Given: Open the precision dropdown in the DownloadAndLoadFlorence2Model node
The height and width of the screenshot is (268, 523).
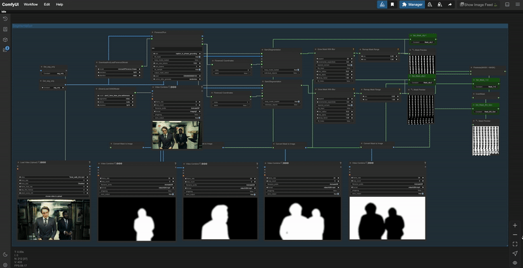Looking at the screenshot, I should click(x=119, y=73).
